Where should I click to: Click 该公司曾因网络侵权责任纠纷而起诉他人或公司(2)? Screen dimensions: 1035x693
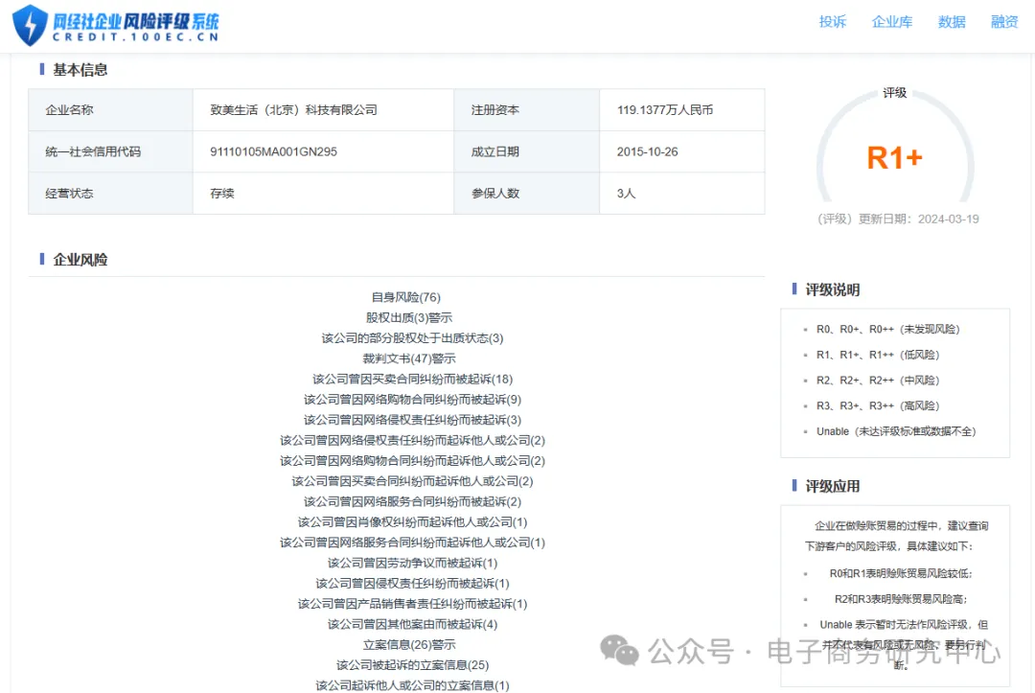[412, 441]
